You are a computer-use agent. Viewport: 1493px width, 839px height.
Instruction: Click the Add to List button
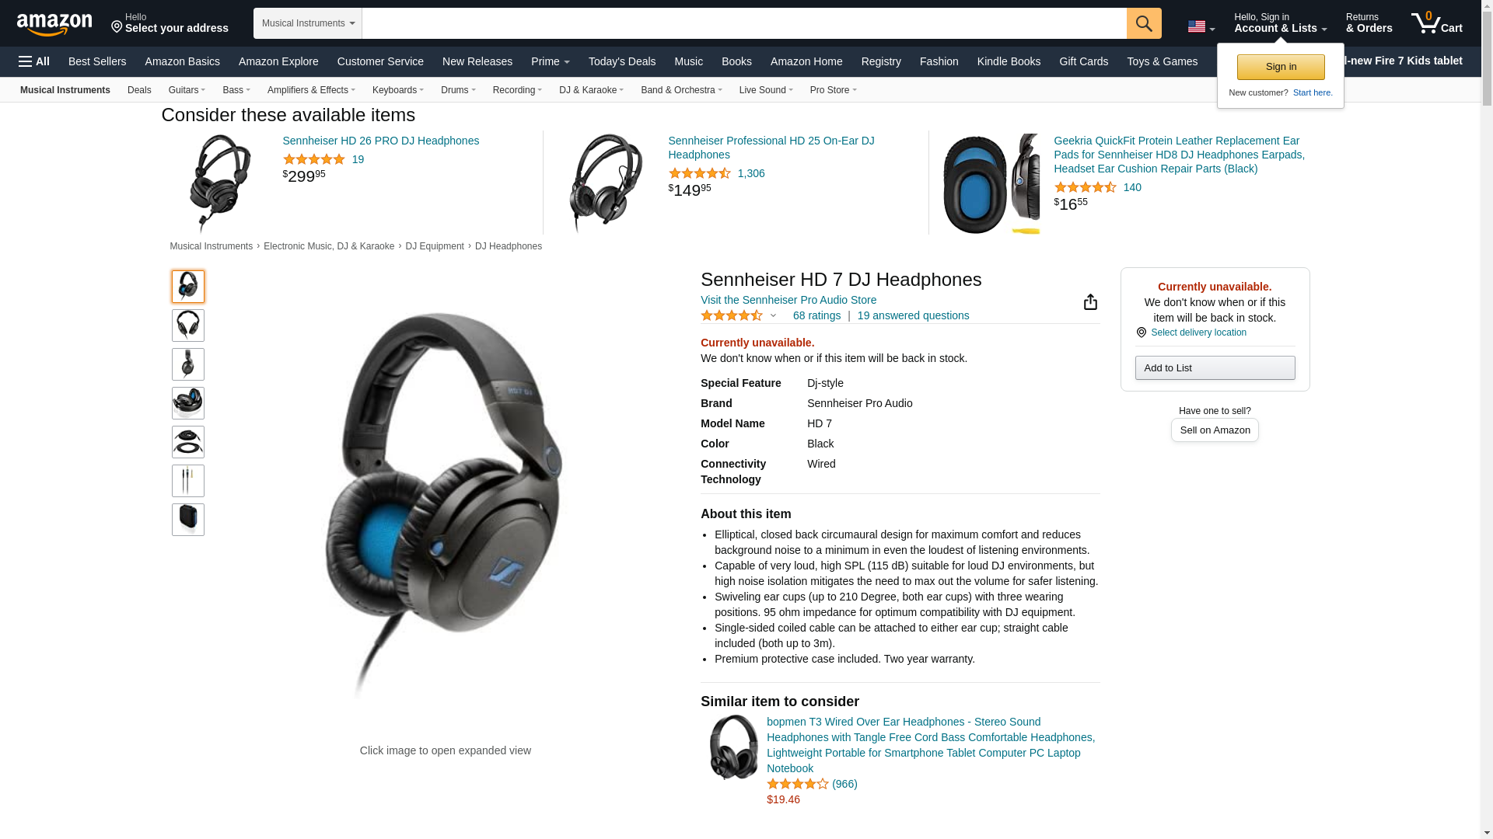[1215, 367]
